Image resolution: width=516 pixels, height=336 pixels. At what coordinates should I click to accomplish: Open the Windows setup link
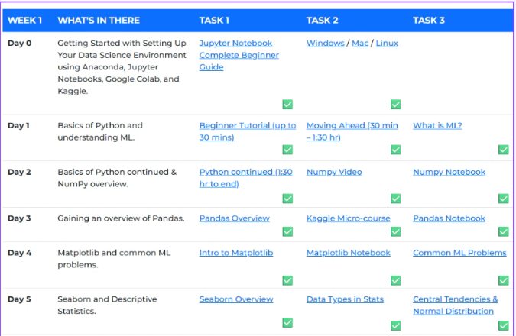click(x=325, y=43)
